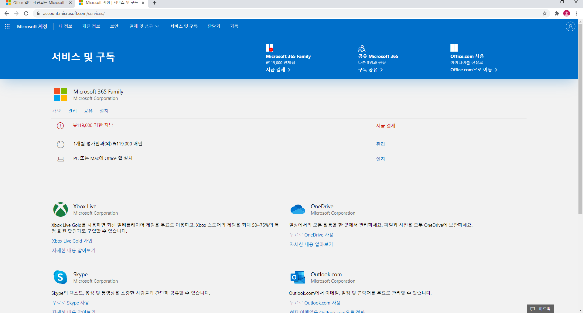Click the red 지금 결제 link in overdue row
This screenshot has width=583, height=313.
click(386, 126)
